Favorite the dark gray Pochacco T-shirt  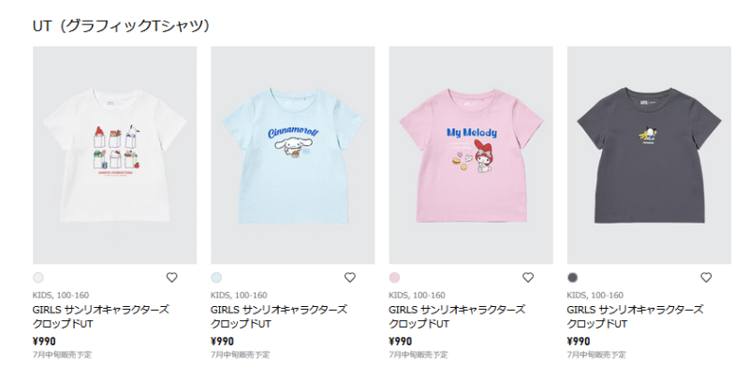click(706, 277)
